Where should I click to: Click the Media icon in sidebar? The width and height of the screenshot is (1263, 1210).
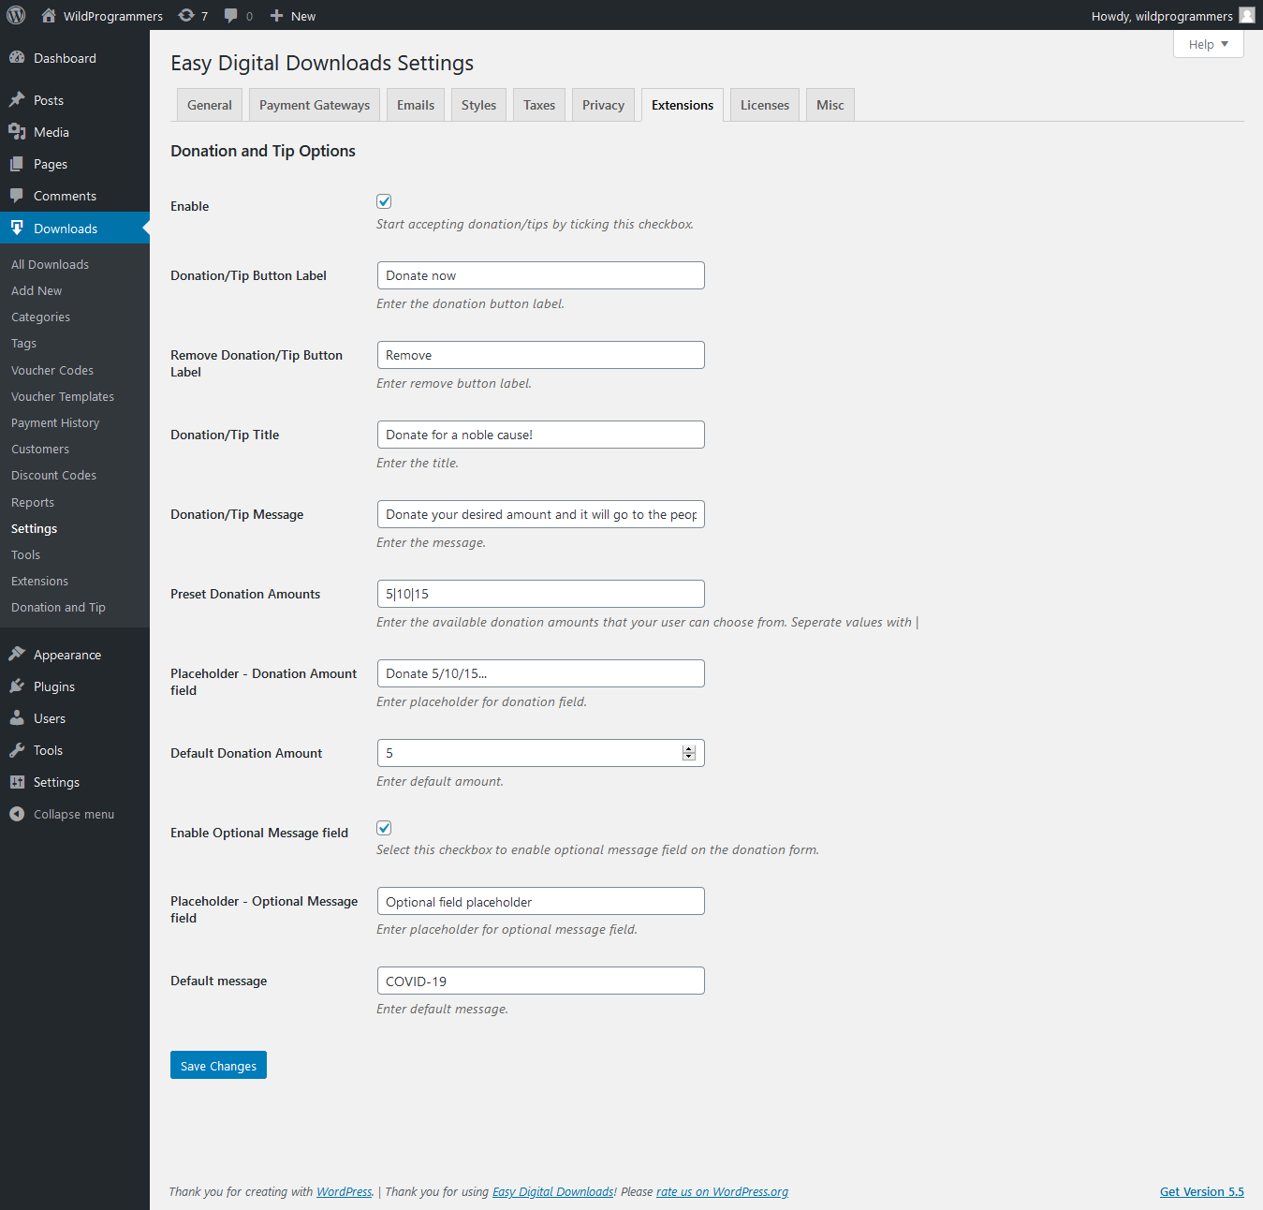[17, 131]
